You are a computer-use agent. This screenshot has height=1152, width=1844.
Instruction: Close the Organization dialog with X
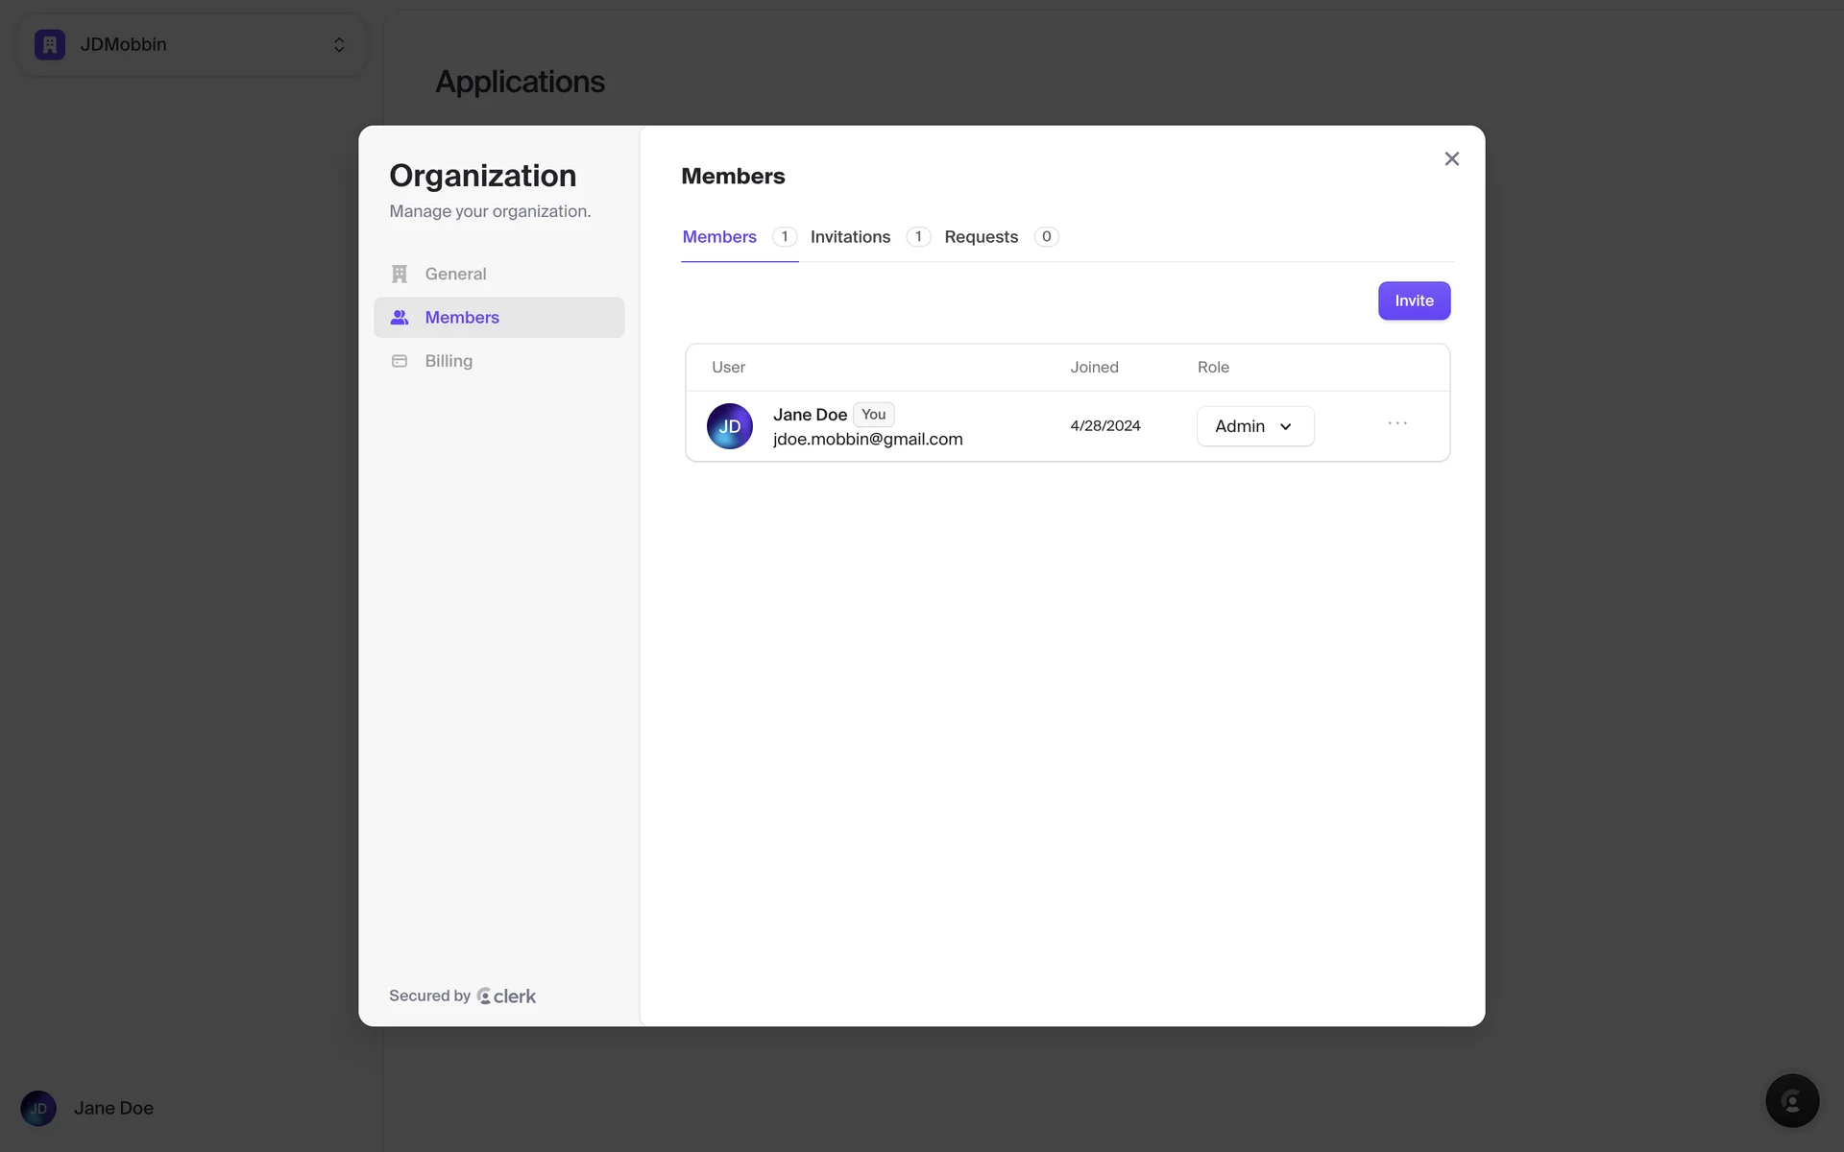tap(1451, 159)
